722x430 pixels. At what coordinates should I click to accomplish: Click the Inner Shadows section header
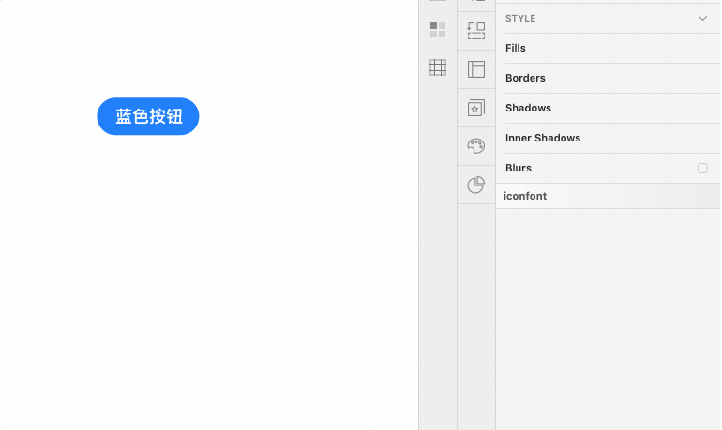[x=543, y=138]
